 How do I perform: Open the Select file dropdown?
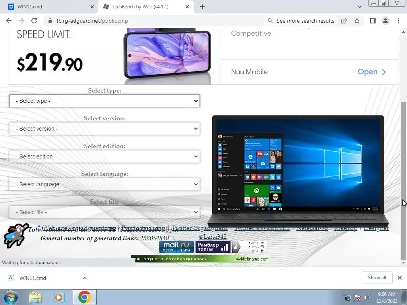tap(105, 212)
